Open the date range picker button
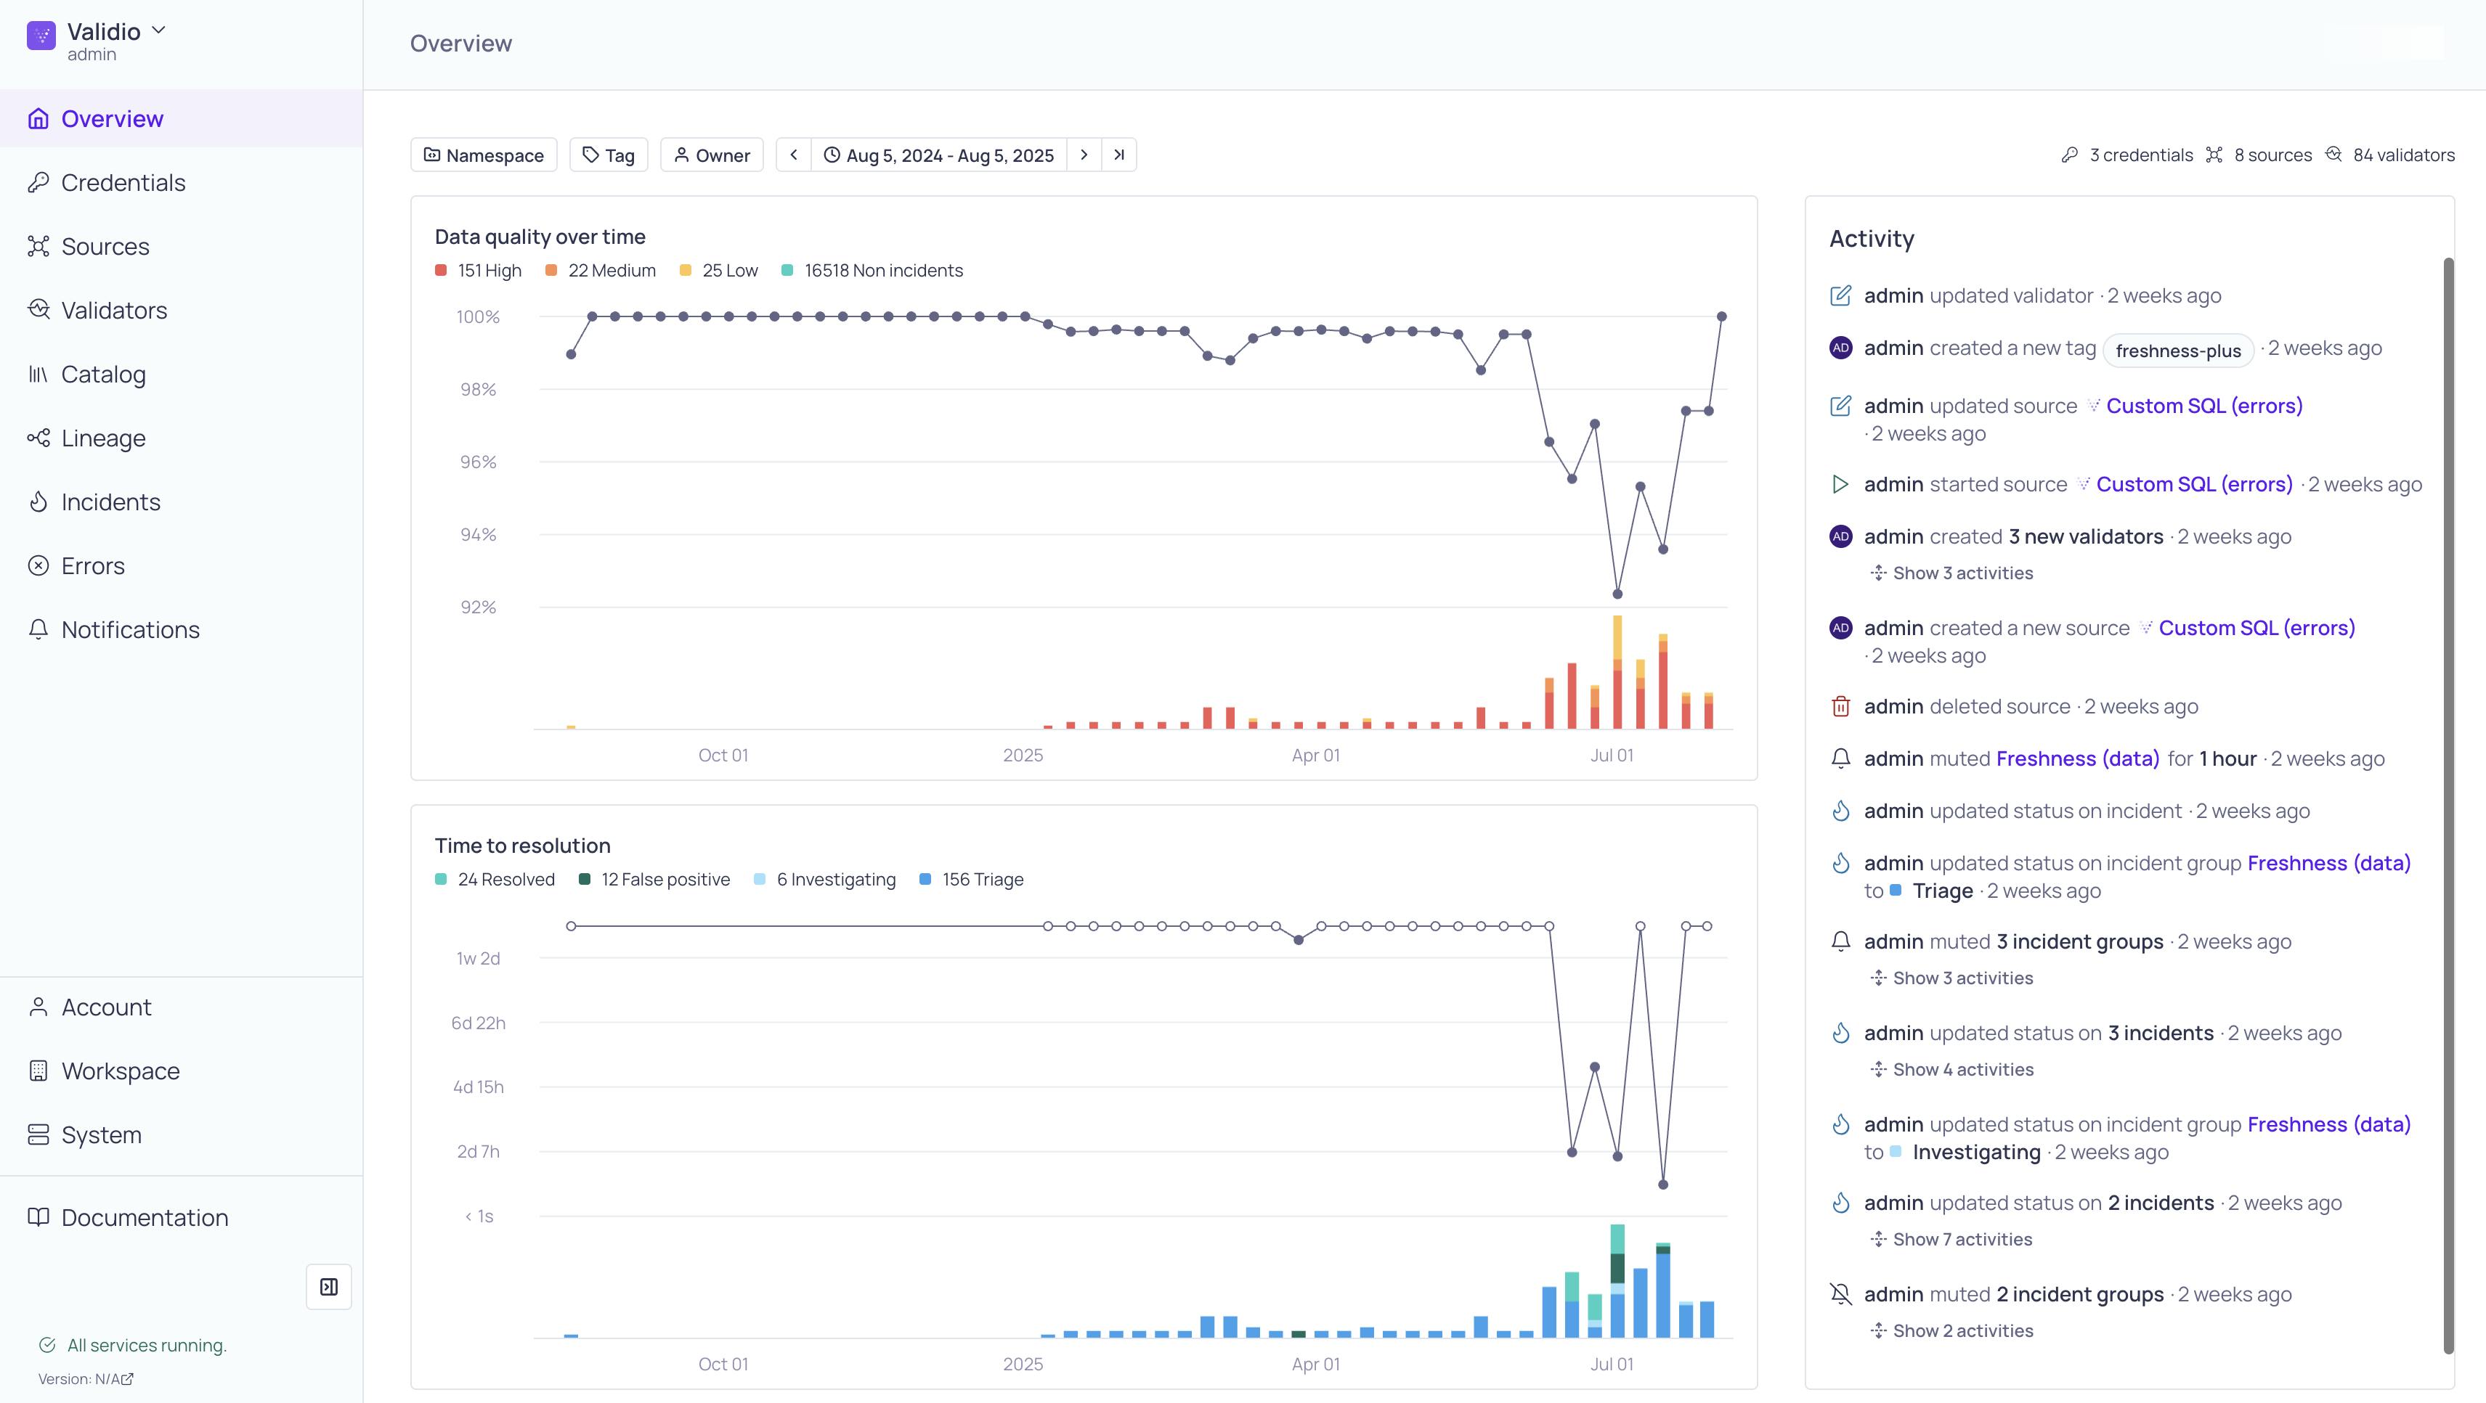Image resolution: width=2486 pixels, height=1403 pixels. [939, 155]
